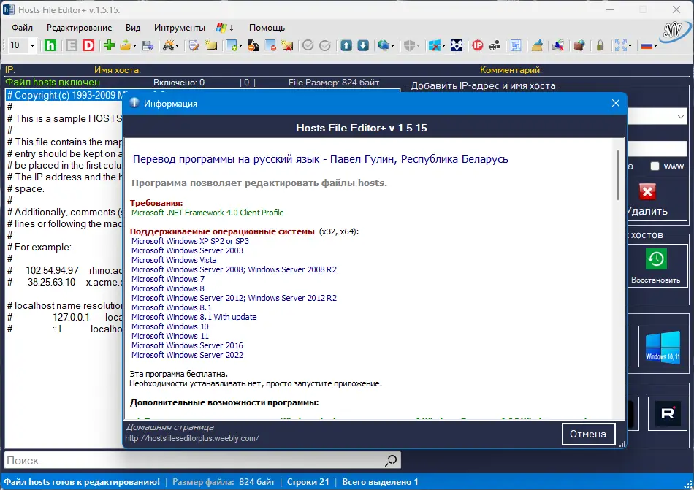This screenshot has width=694, height=490.
Task: Click the blue maze pattern icon
Action: point(516,45)
